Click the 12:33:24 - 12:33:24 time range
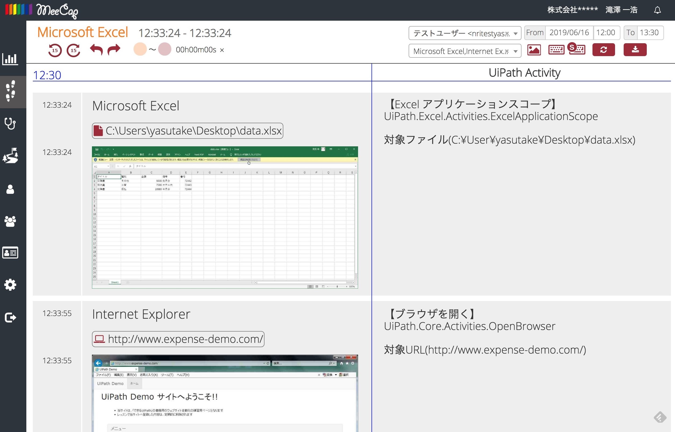Viewport: 675px width, 432px height. click(x=185, y=33)
